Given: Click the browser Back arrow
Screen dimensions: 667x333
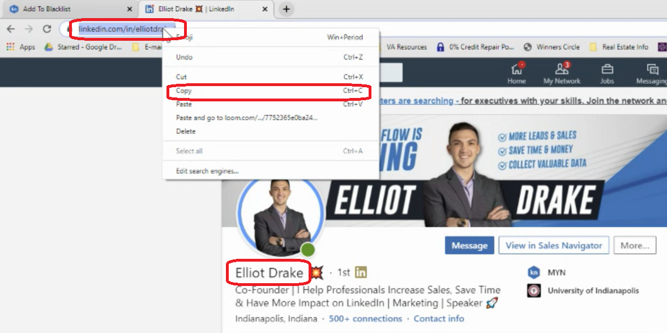Looking at the screenshot, I should click(11, 29).
